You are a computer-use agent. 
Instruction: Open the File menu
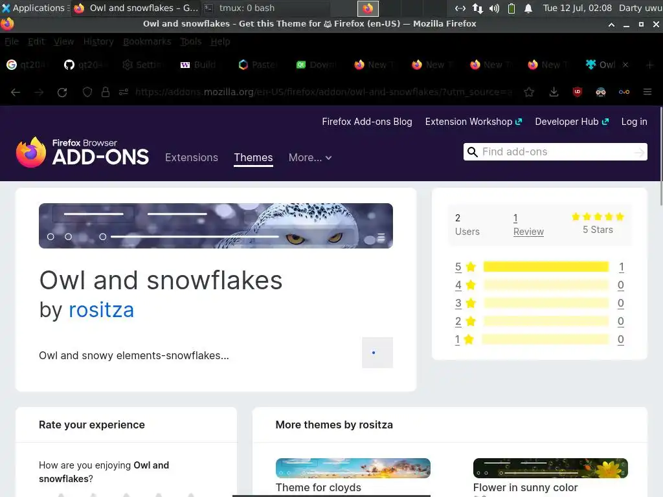click(x=12, y=41)
